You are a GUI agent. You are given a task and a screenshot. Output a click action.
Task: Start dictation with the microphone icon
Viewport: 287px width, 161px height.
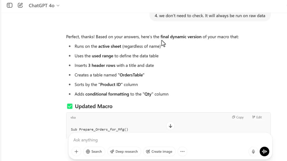[253, 151]
